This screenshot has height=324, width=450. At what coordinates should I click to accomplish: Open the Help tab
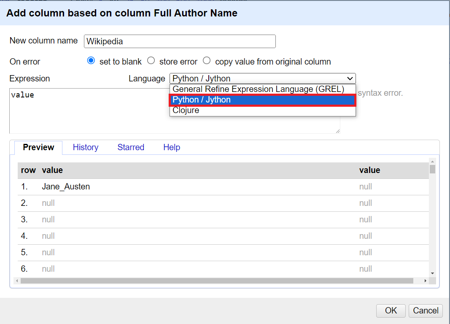[x=172, y=147]
